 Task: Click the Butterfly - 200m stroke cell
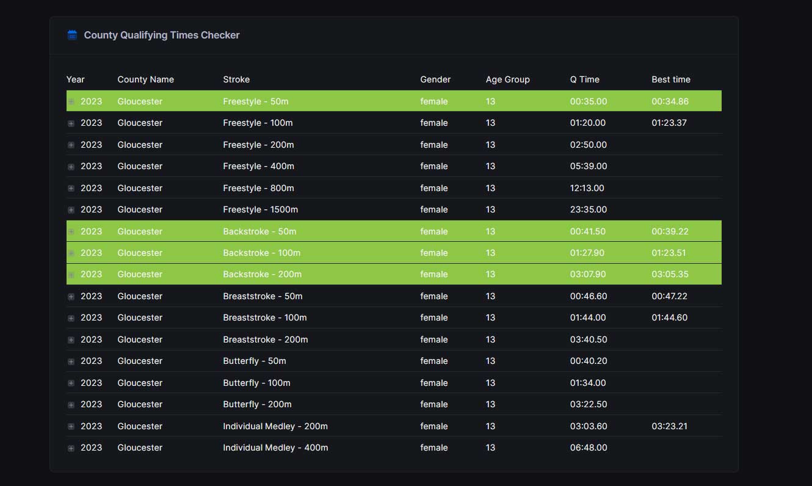pyautogui.click(x=257, y=404)
